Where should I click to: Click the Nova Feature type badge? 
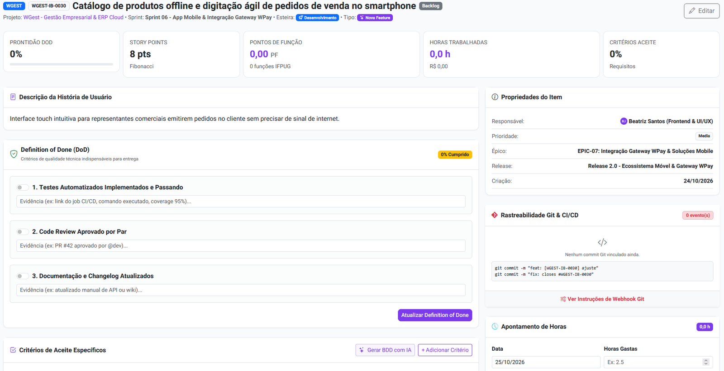click(x=375, y=18)
